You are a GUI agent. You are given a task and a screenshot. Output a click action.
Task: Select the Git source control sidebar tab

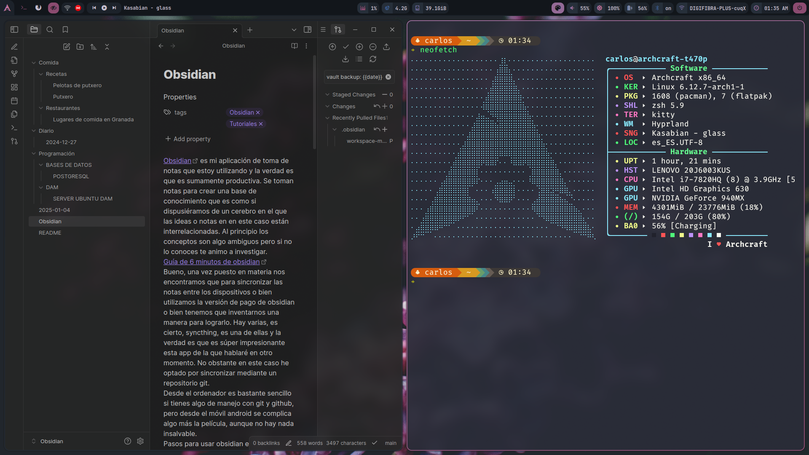(x=338, y=29)
